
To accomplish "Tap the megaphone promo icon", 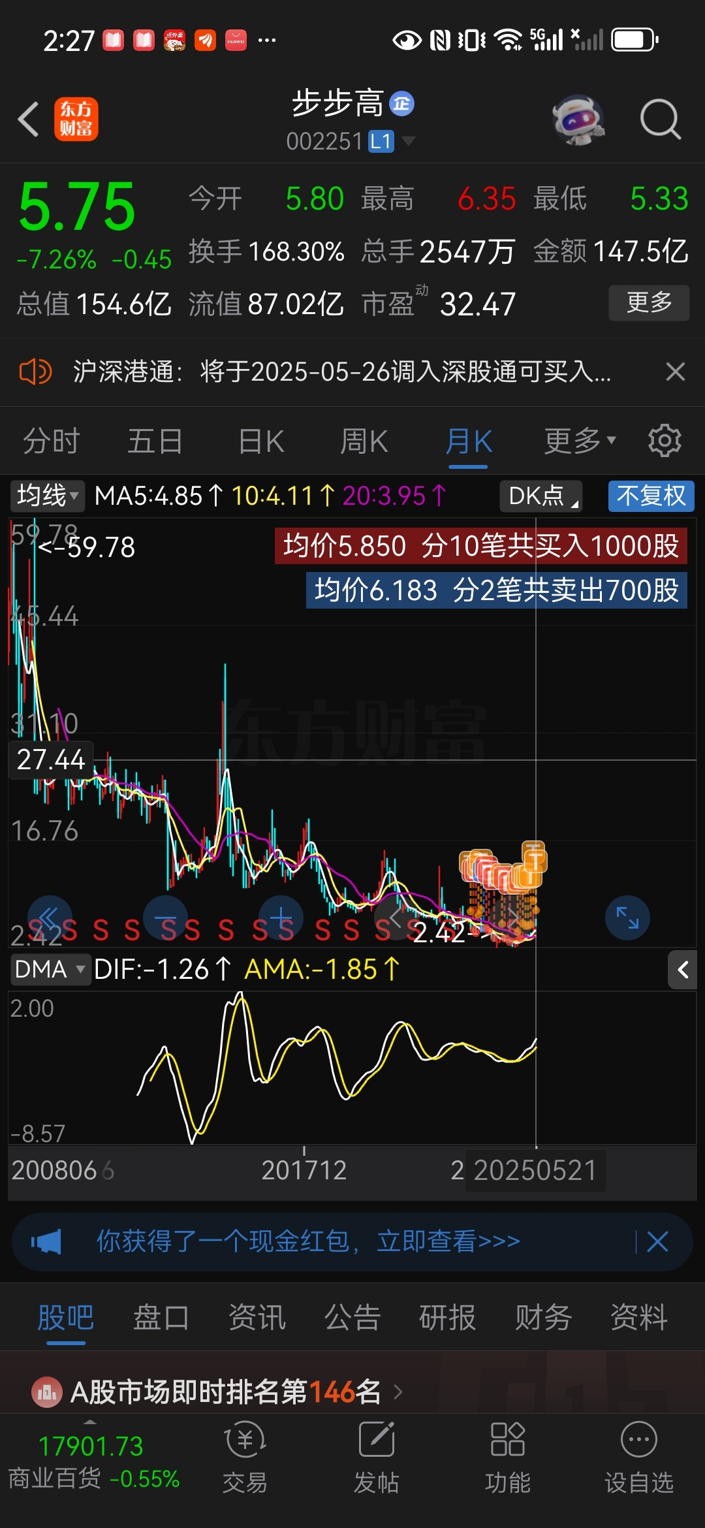I will click(46, 1241).
